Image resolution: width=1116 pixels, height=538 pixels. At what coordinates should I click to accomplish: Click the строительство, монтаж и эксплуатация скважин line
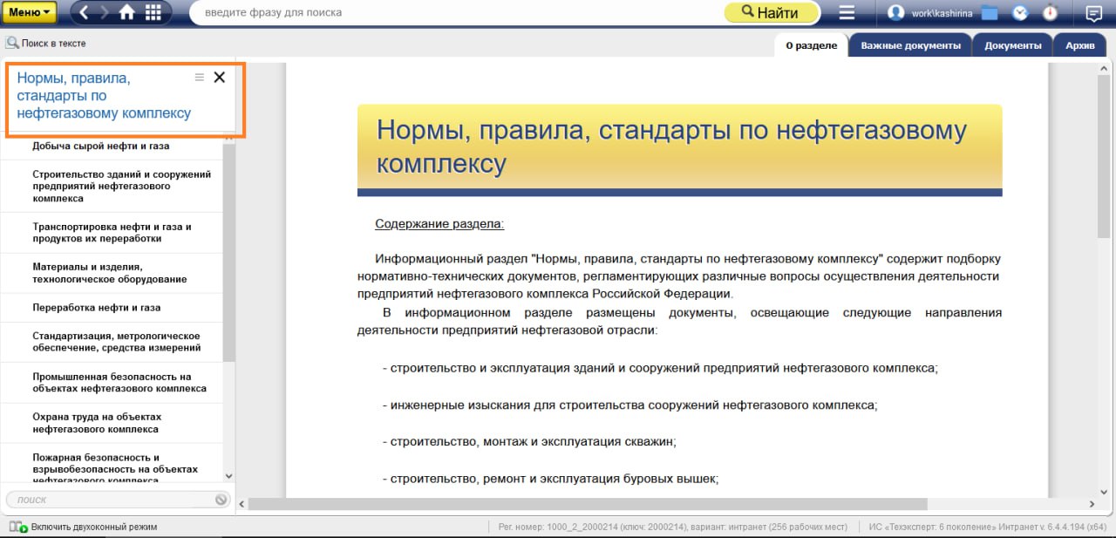[529, 442]
